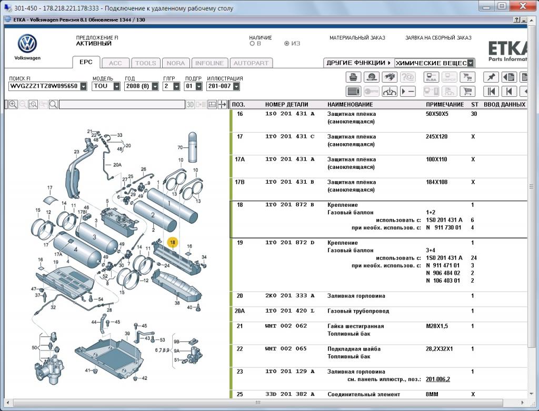Switch to the AUTOPART tab
Screen dimensions: 539x411
(251, 63)
